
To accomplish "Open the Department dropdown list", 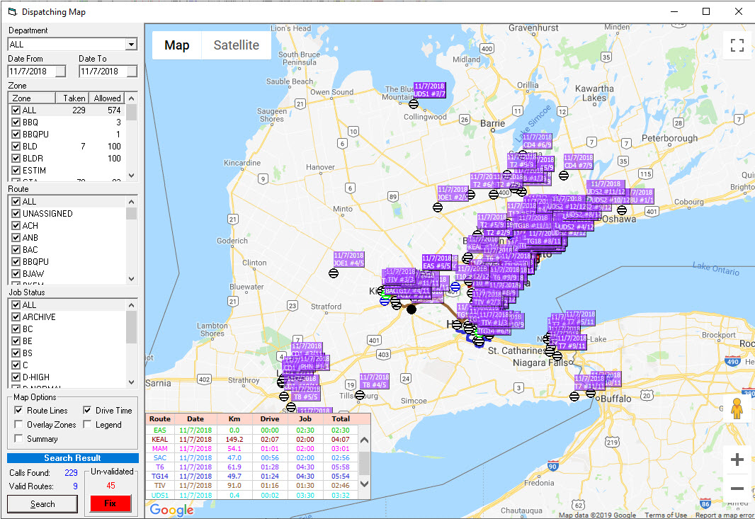I will pyautogui.click(x=131, y=45).
